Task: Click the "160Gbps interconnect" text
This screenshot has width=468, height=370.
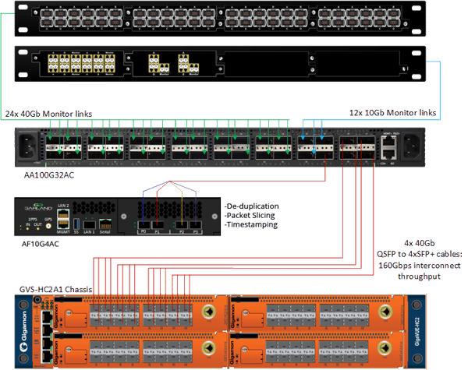Action: click(420, 266)
